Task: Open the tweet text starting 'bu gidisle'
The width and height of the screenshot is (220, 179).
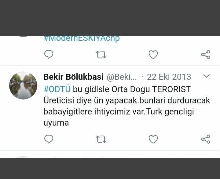Action: pyautogui.click(x=127, y=106)
